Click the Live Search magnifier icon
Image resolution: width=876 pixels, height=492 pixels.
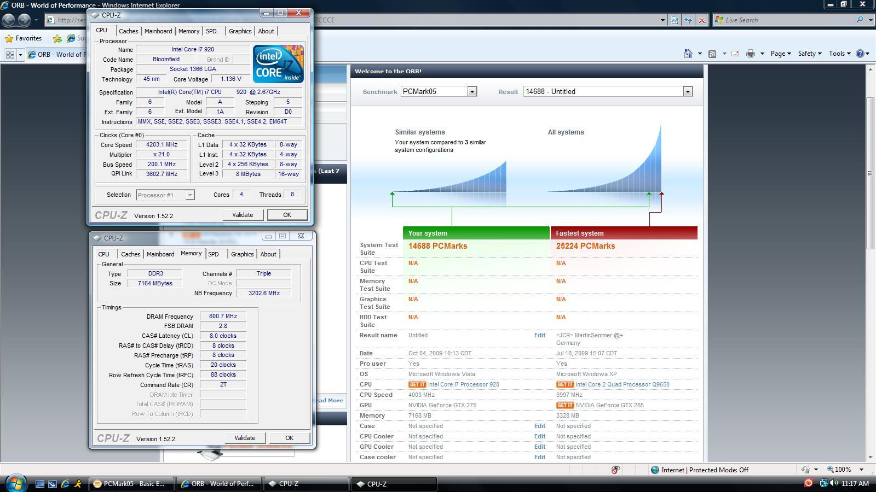coord(860,20)
